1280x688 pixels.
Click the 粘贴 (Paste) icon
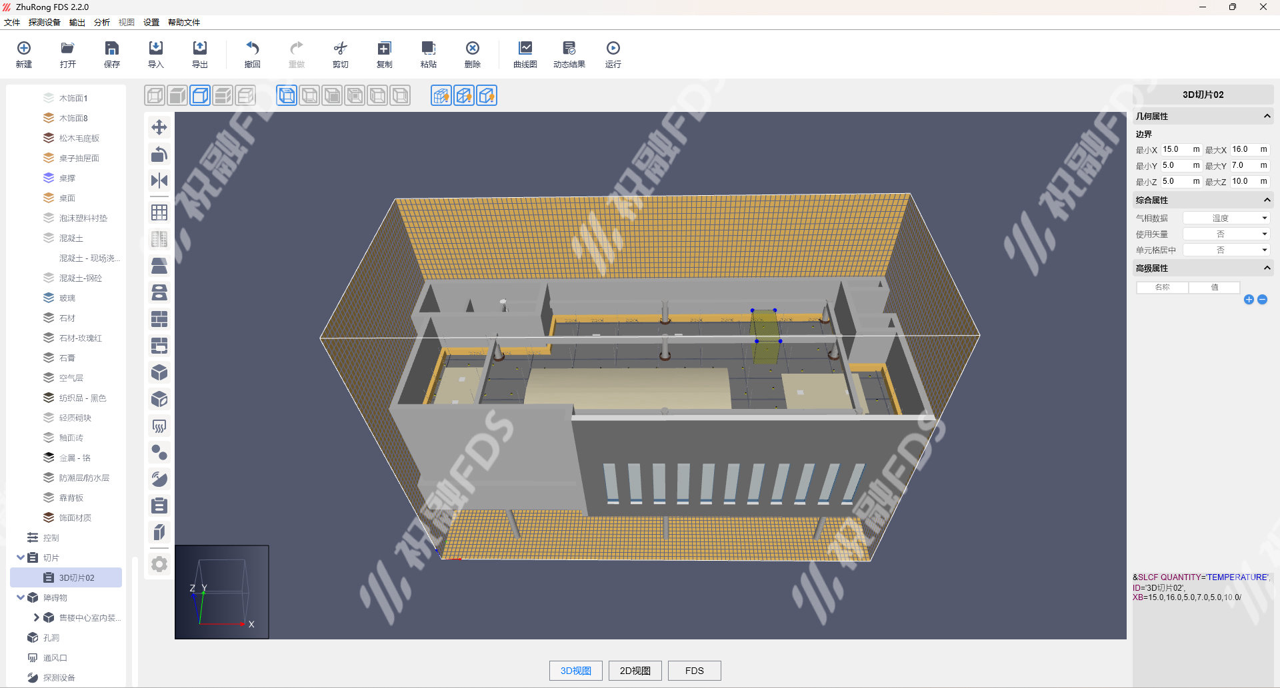tap(429, 48)
